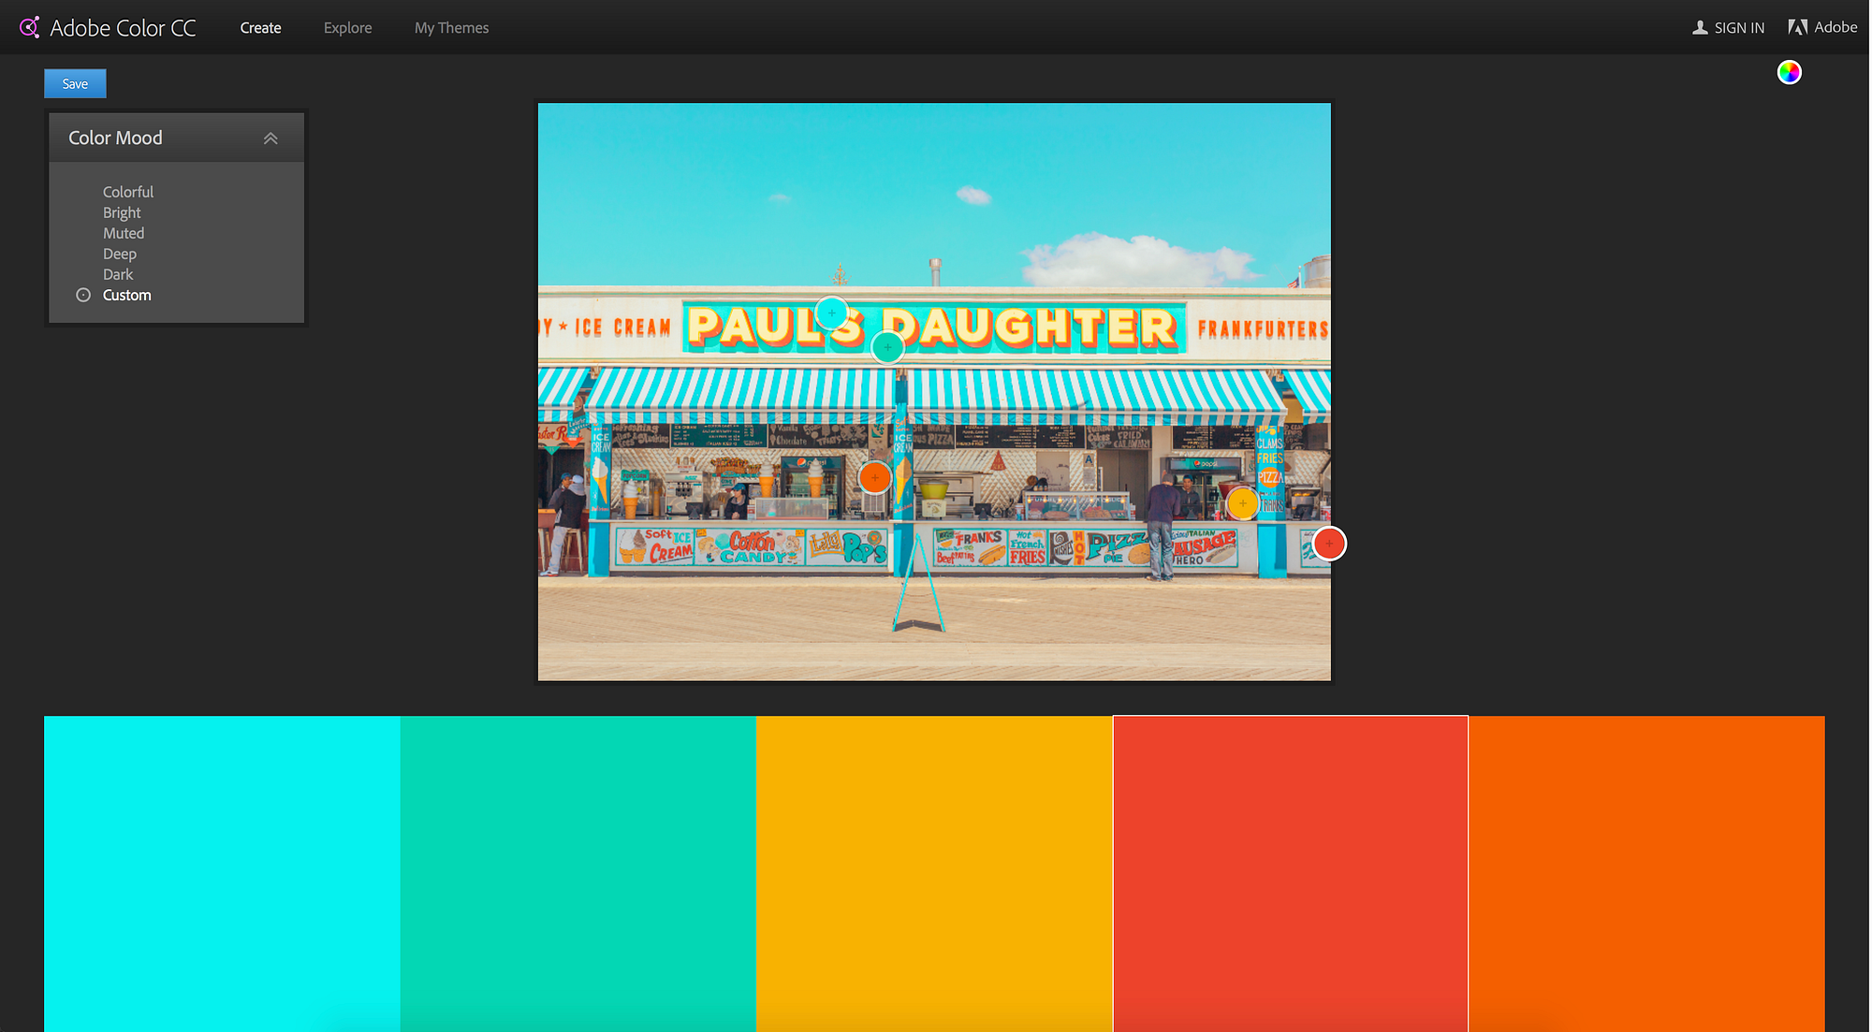1872x1032 pixels.
Task: Click the orange picker marker on image
Action: point(874,478)
